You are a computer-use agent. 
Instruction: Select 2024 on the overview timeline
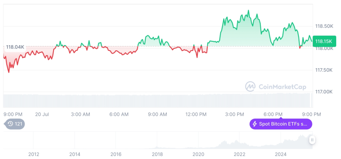click(281, 154)
